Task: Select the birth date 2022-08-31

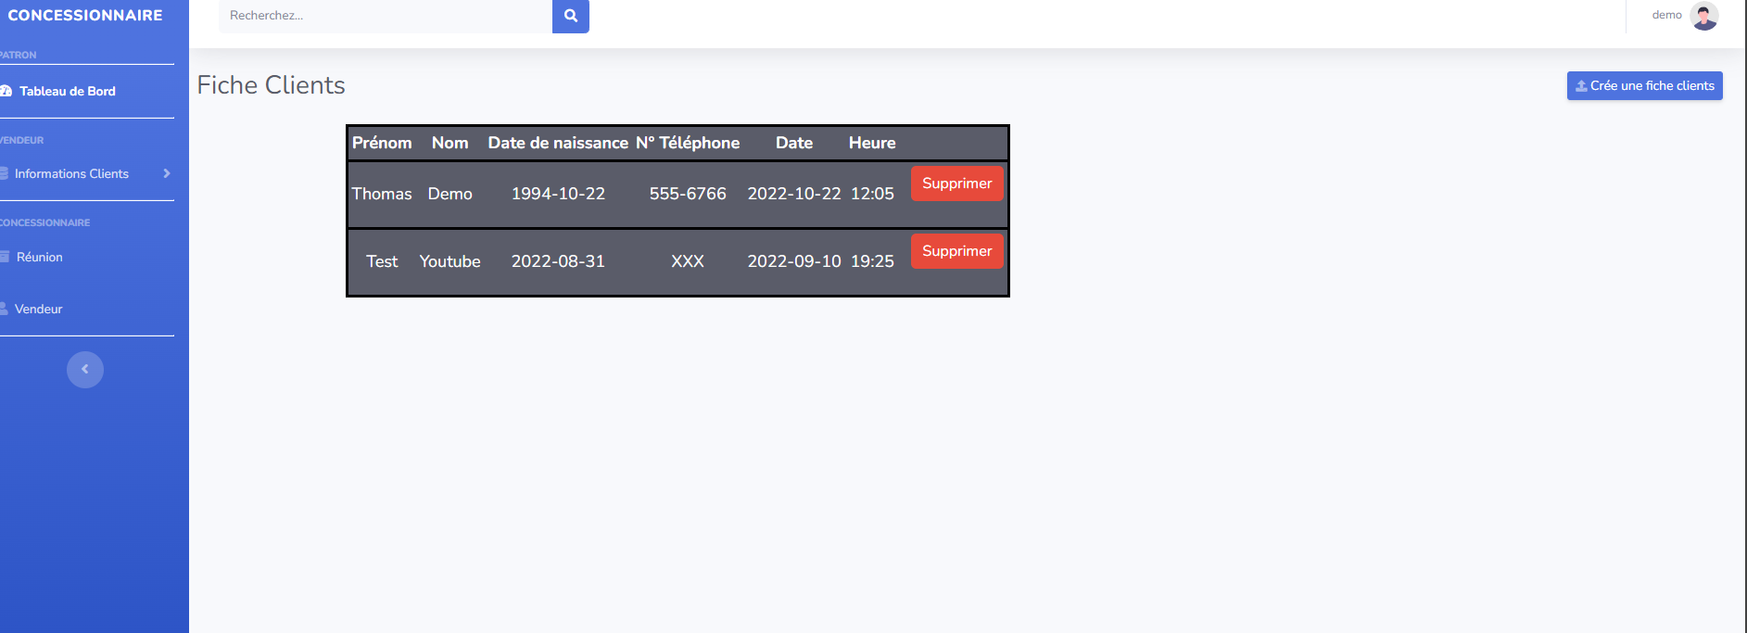Action: click(x=558, y=261)
